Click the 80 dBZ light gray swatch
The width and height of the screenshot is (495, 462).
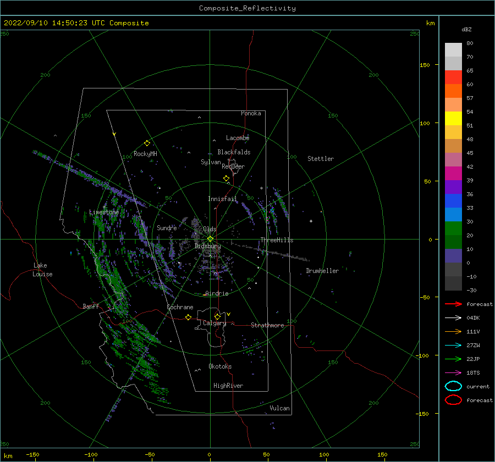coord(453,50)
